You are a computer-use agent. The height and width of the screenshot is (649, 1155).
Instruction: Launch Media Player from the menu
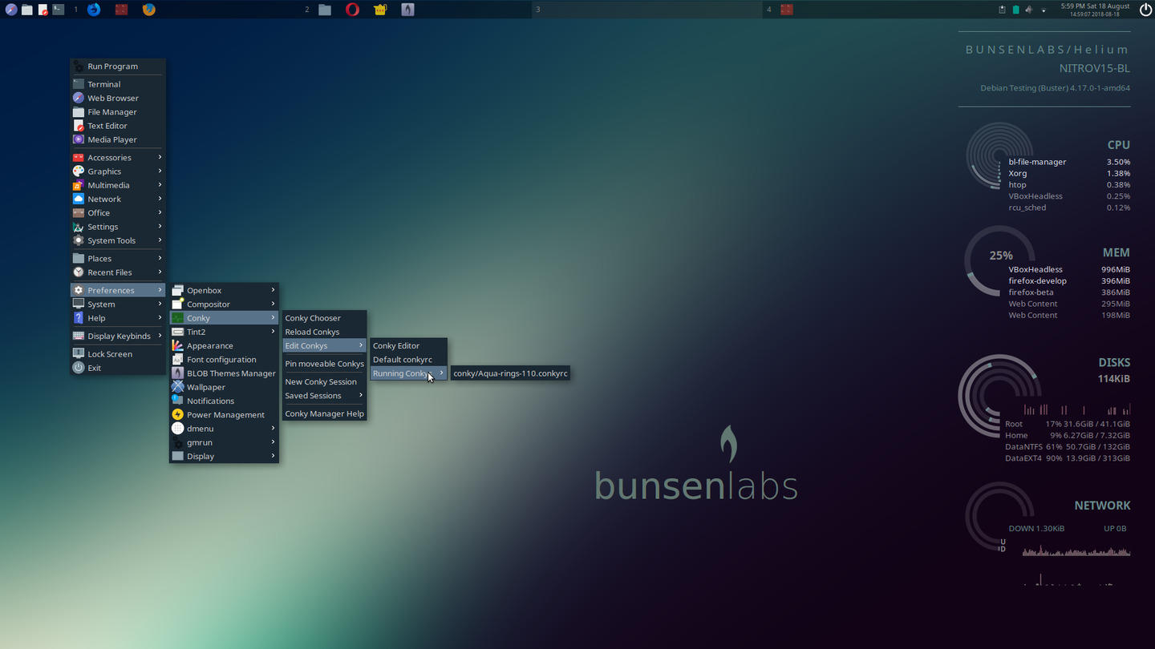(x=118, y=139)
